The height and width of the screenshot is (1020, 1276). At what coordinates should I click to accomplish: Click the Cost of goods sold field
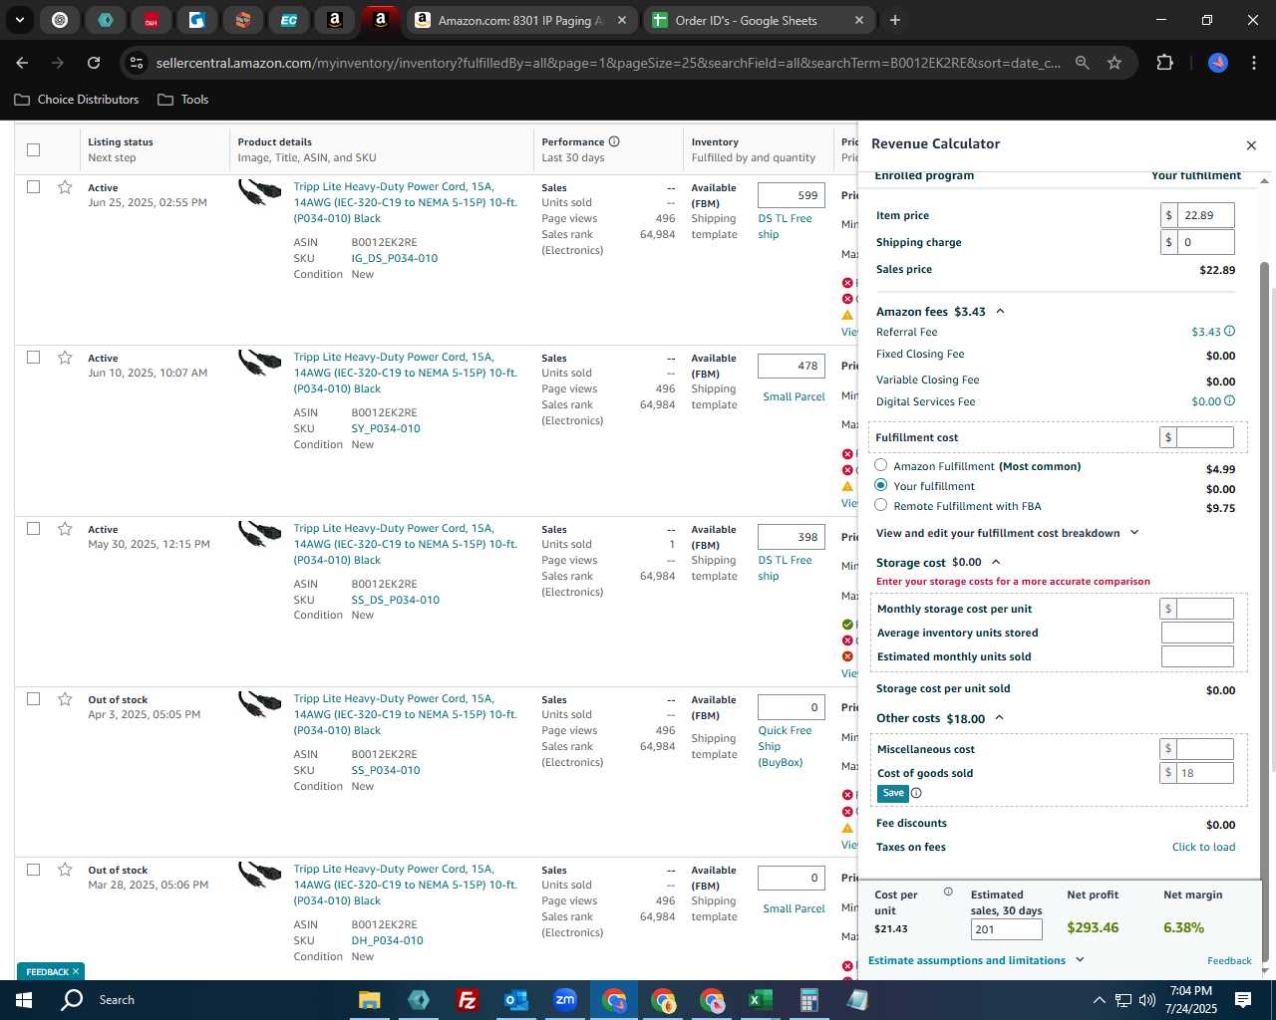pyautogui.click(x=1205, y=773)
